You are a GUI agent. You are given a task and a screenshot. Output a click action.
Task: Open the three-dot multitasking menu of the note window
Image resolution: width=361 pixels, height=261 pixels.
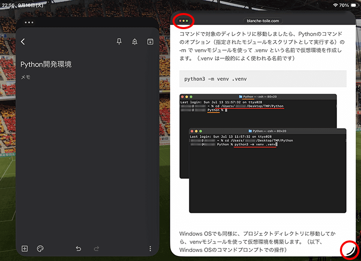tap(29, 23)
